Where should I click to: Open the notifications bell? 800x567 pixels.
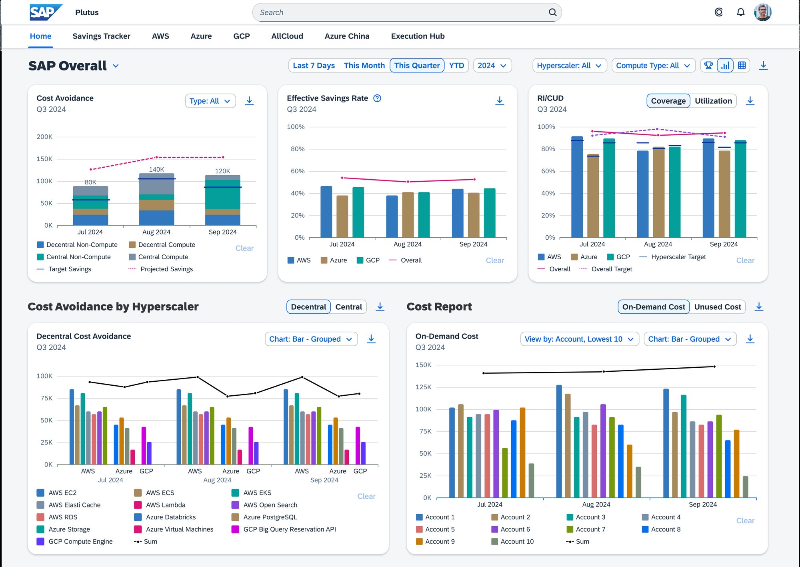coord(741,12)
